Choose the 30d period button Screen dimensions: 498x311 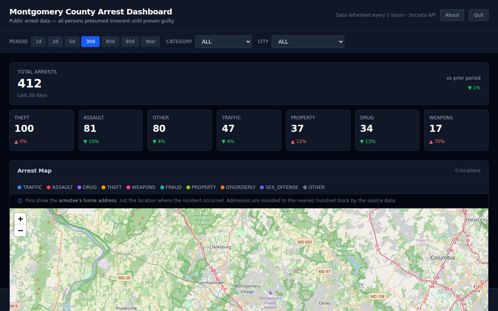[90, 42]
